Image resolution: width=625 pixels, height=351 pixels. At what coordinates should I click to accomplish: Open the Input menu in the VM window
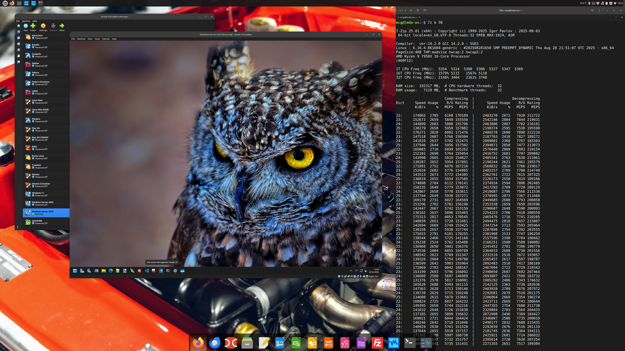97,39
